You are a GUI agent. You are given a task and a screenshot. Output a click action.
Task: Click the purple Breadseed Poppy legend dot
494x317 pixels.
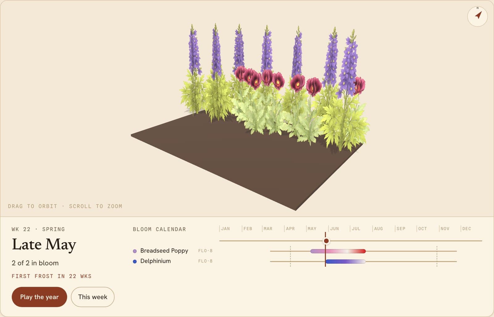[x=135, y=251]
